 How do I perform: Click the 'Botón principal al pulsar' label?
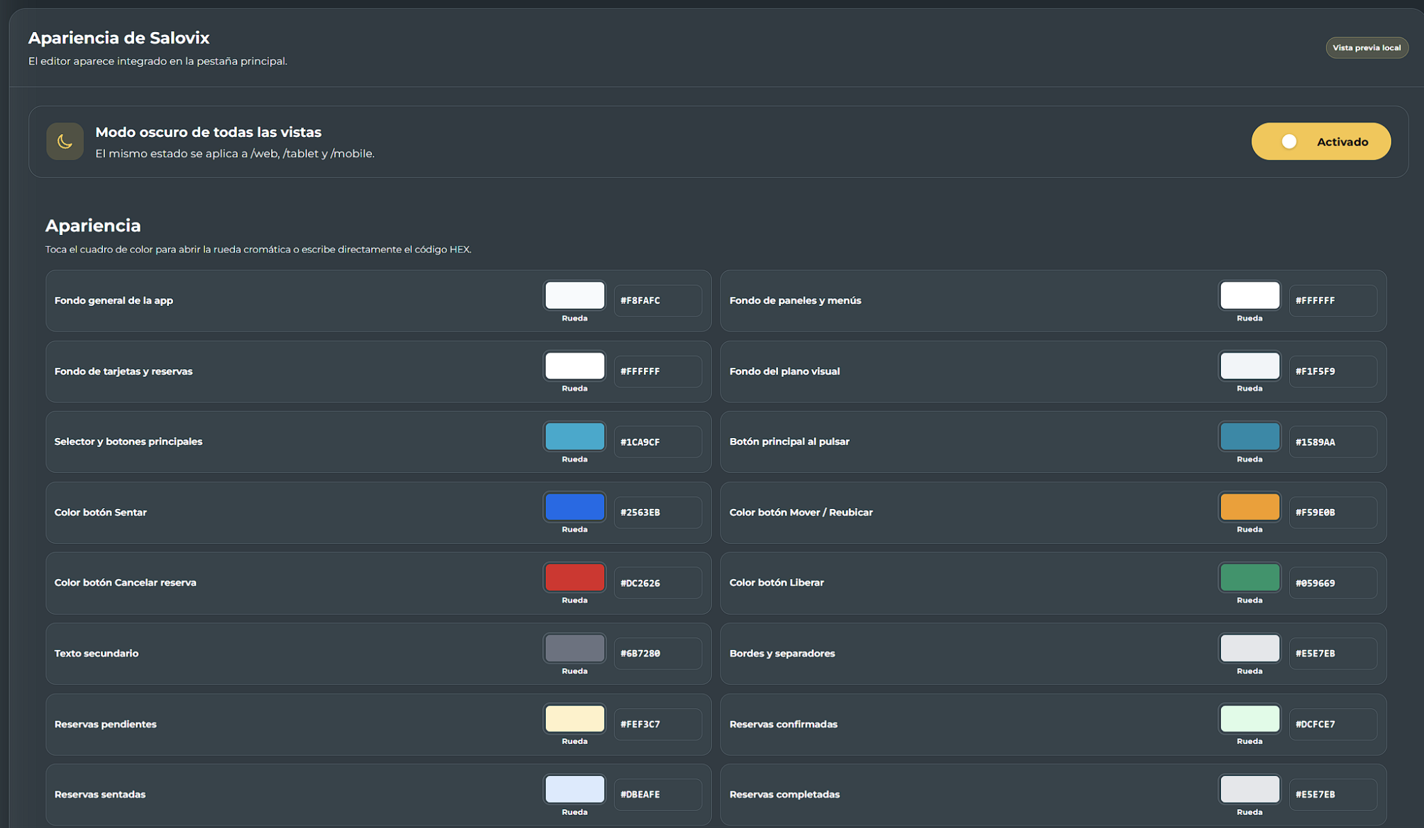click(x=790, y=441)
